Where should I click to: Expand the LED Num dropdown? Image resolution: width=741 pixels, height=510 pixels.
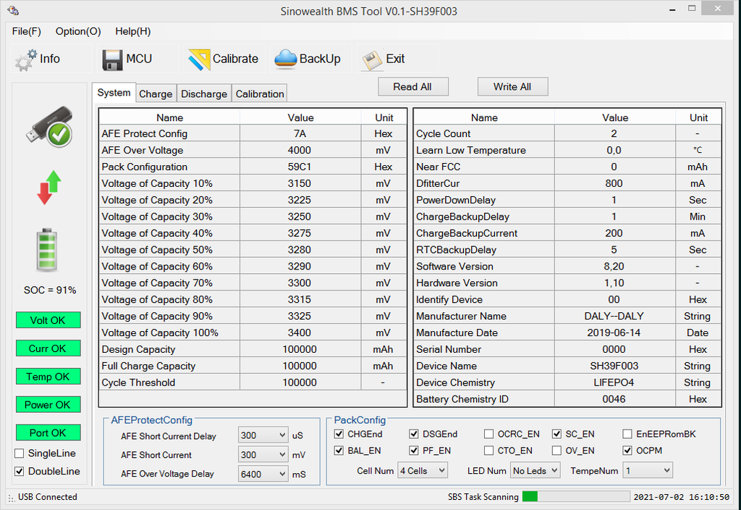tap(535, 471)
